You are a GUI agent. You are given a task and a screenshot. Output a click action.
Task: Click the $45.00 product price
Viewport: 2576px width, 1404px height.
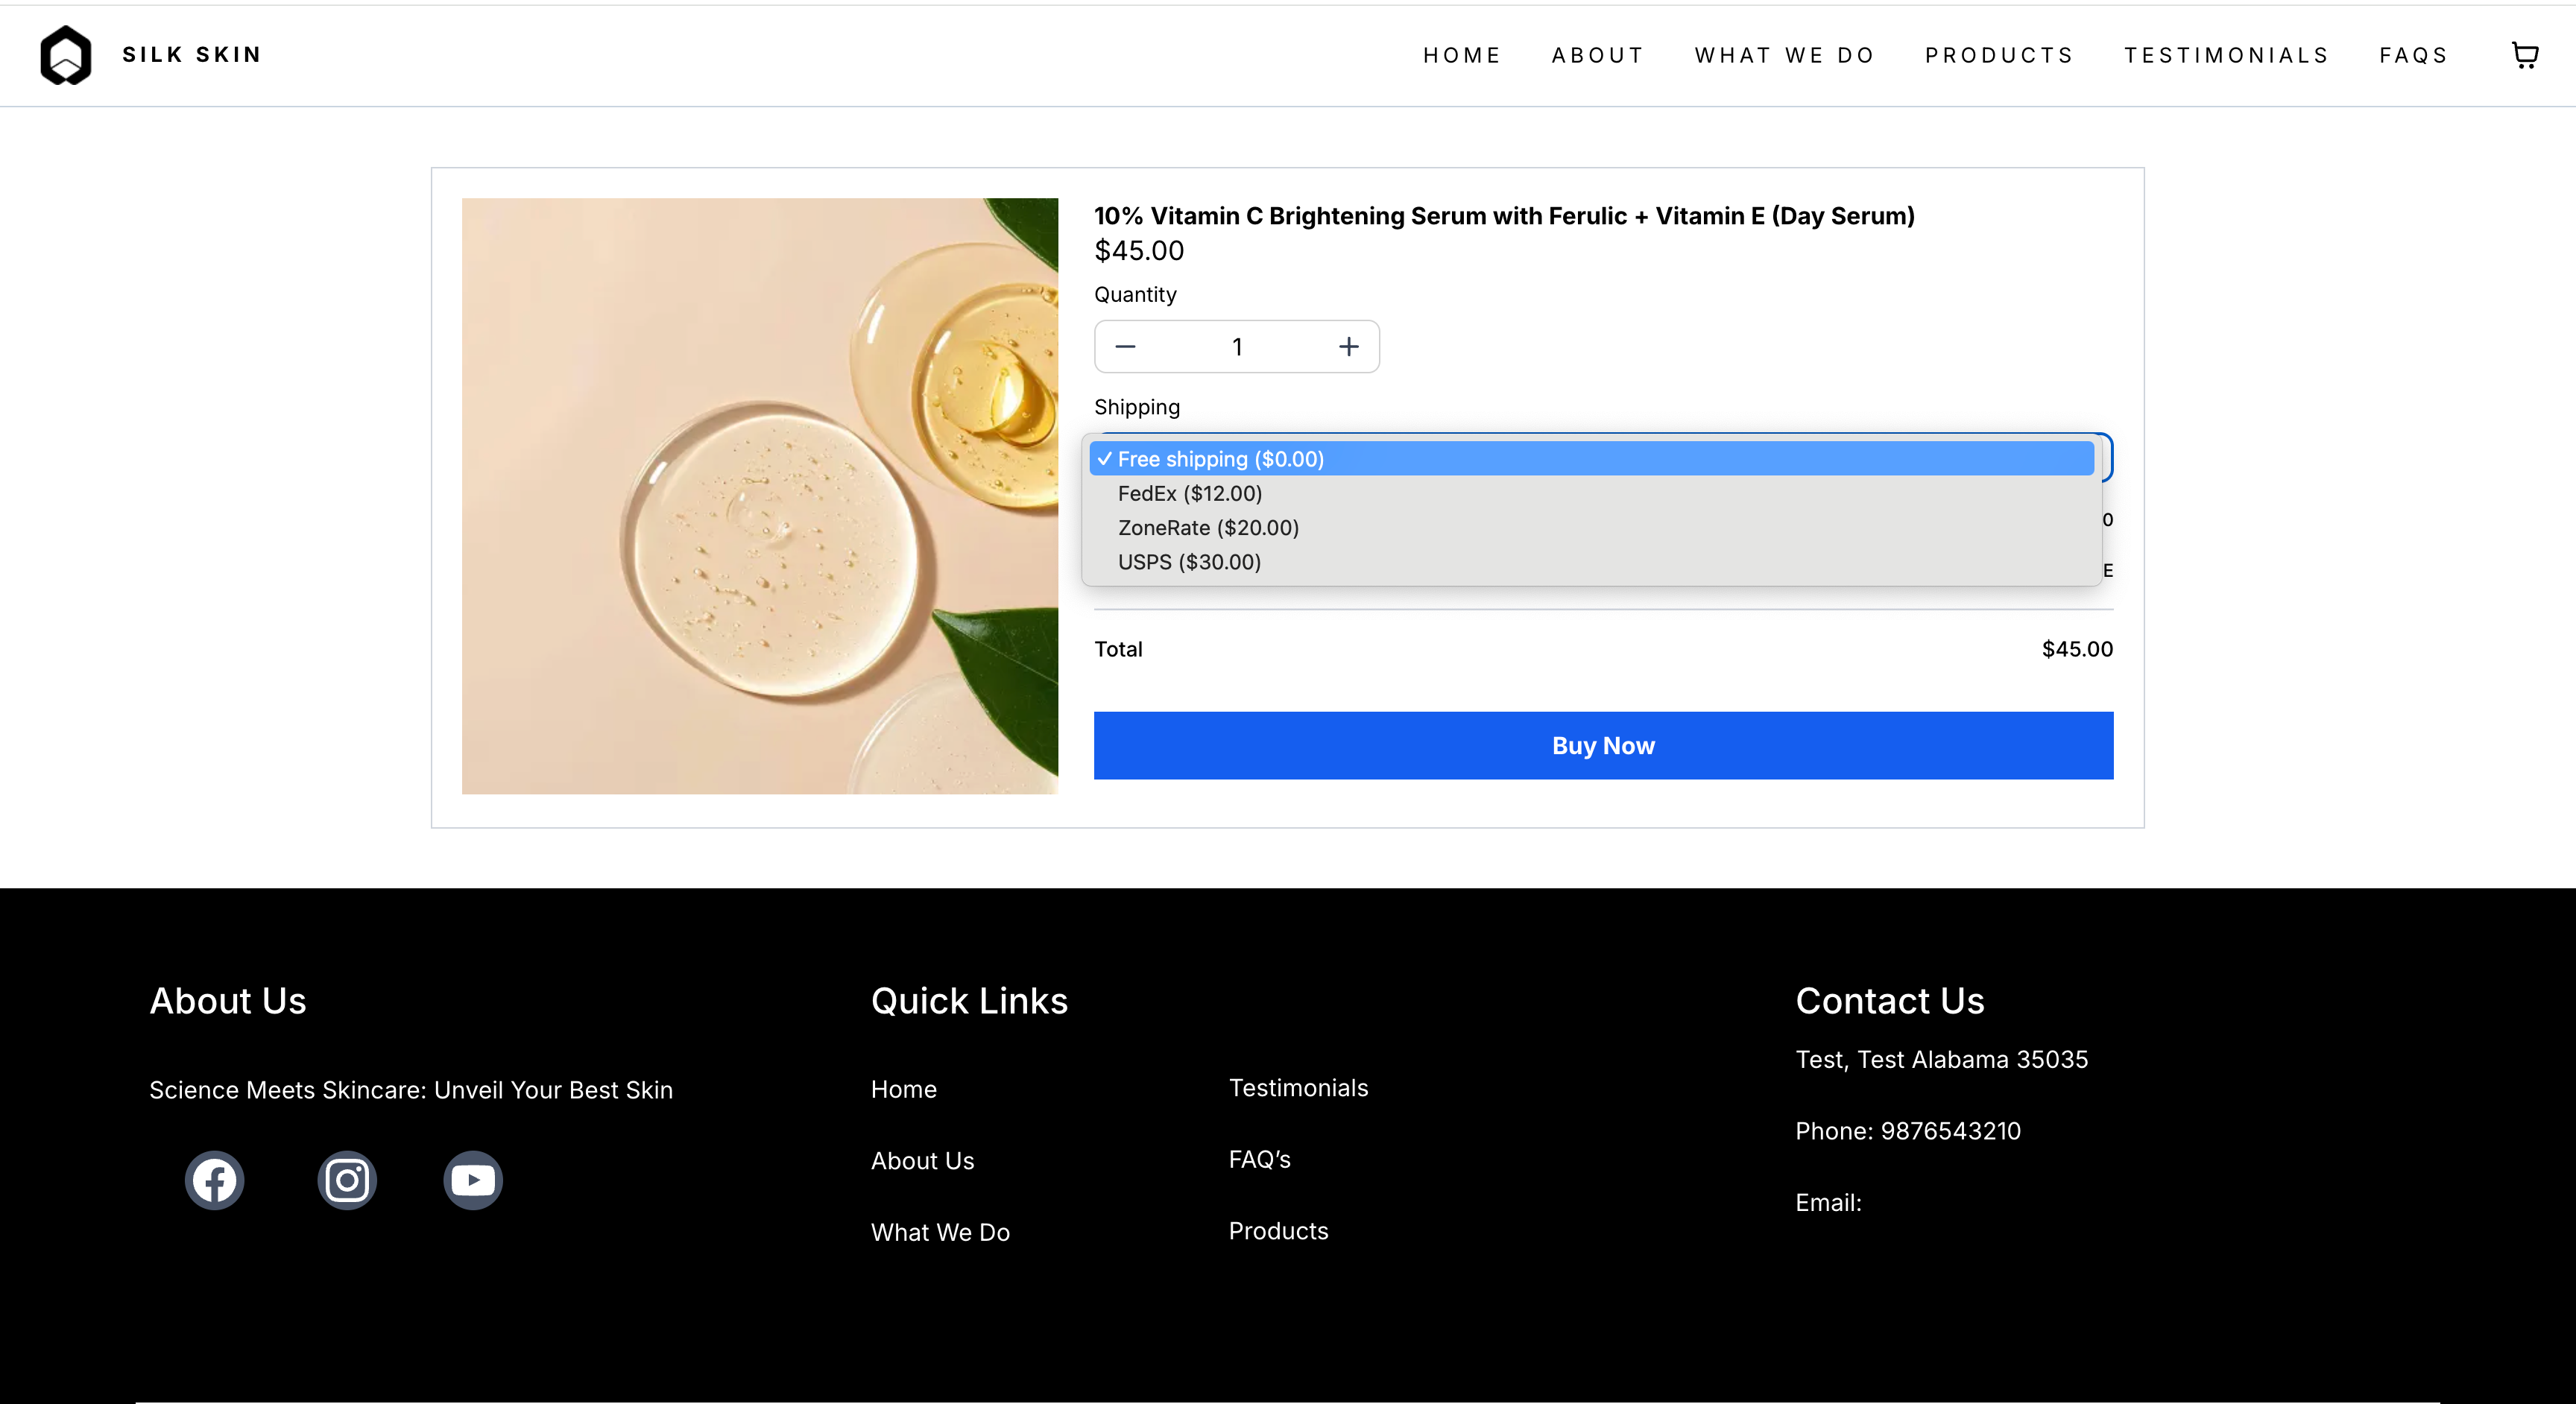(x=1139, y=251)
